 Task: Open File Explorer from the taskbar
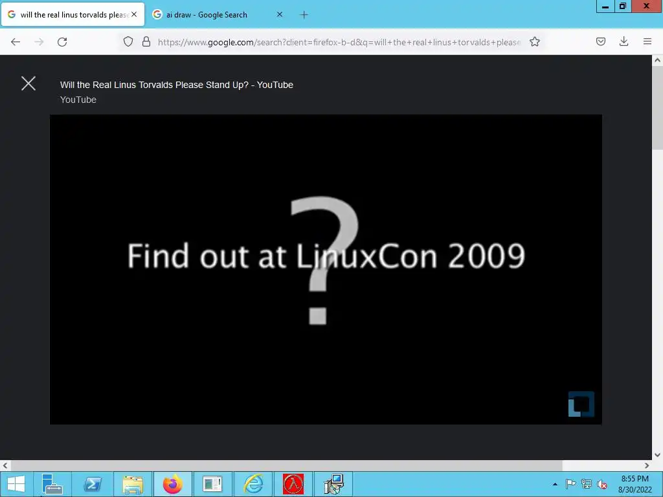pyautogui.click(x=132, y=484)
